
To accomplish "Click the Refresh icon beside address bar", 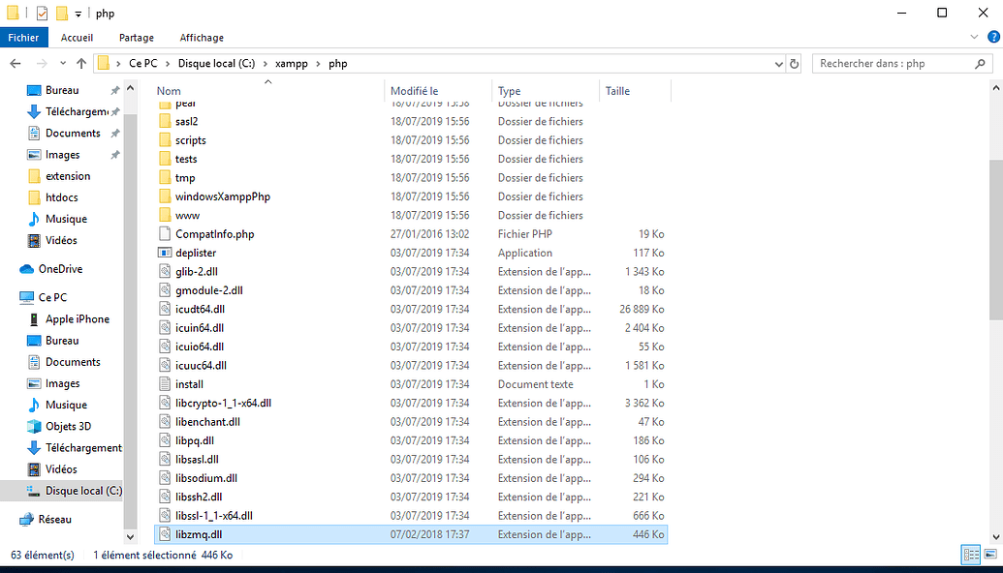I will (795, 64).
